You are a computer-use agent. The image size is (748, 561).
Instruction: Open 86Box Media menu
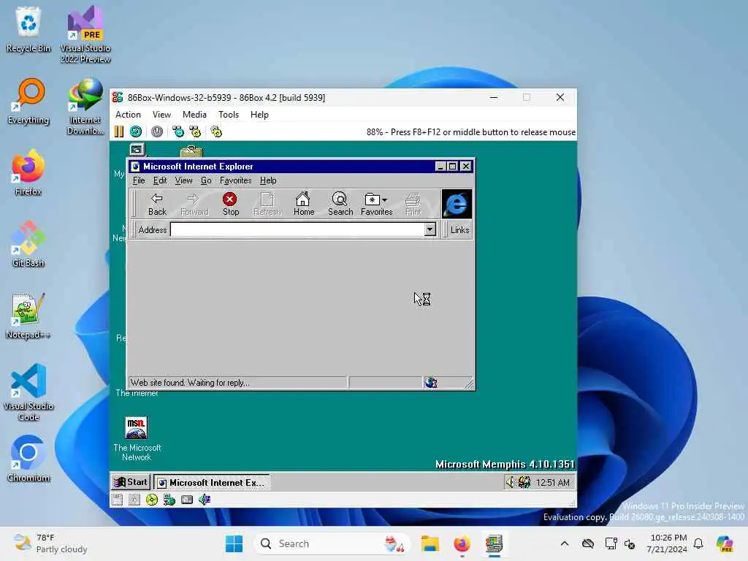point(194,115)
